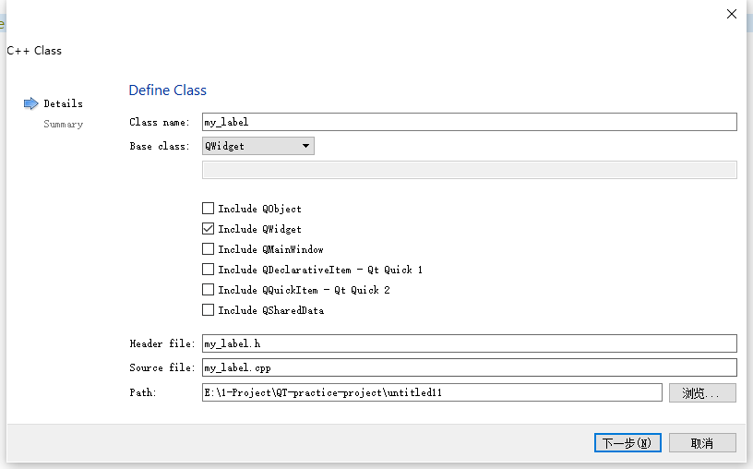Toggle Include QQuickItem - Qt Quick 2
The image size is (753, 469).
pyautogui.click(x=209, y=290)
